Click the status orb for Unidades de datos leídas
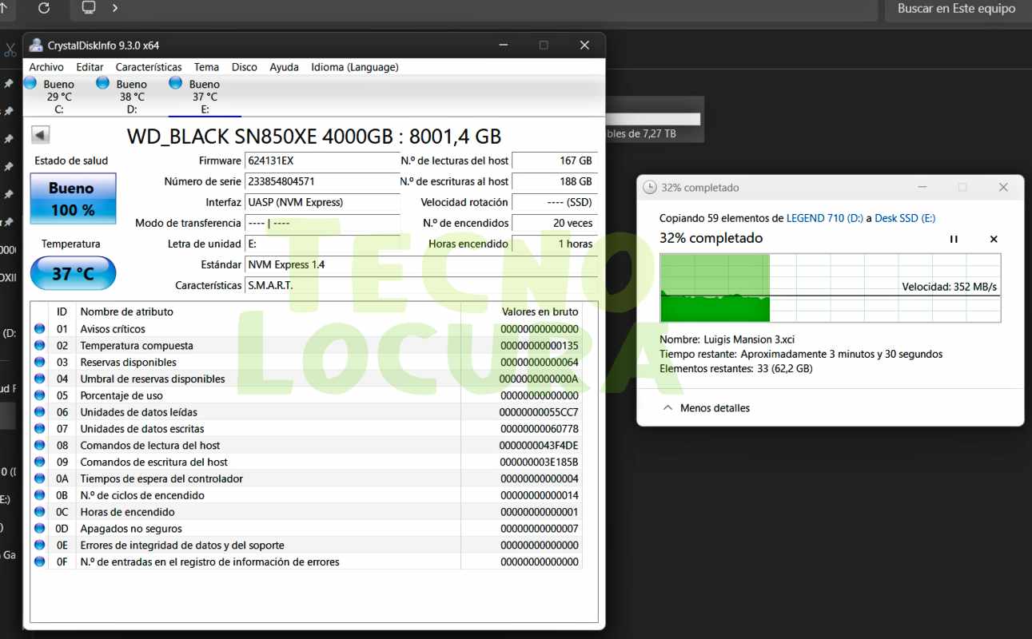Screen dimensions: 1032x639 [39, 412]
